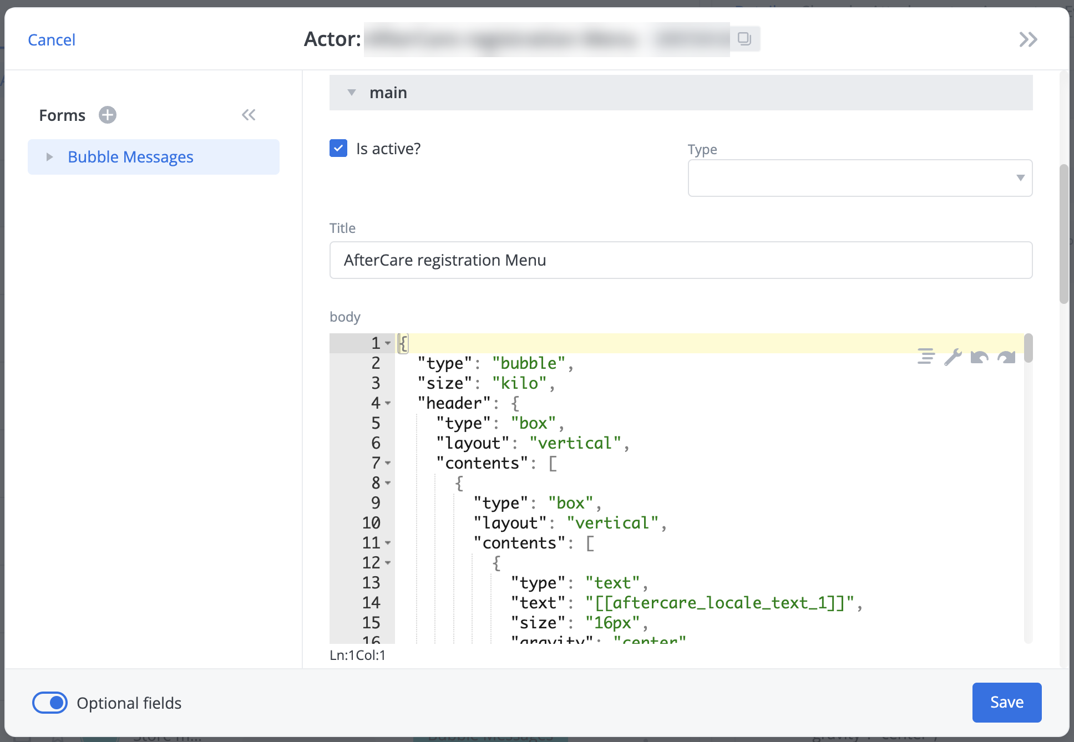
Task: Click the Ln:1Col:1 status text
Action: pos(358,655)
